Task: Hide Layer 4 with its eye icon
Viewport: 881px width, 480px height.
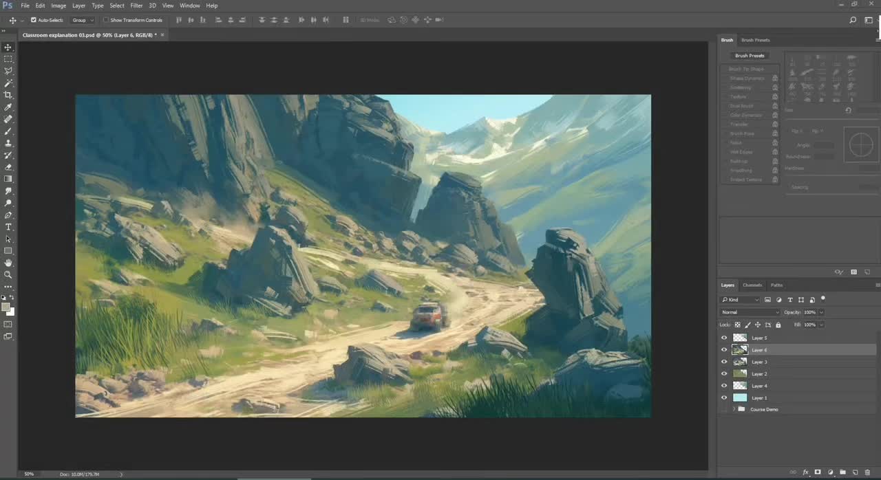Action: (x=723, y=386)
